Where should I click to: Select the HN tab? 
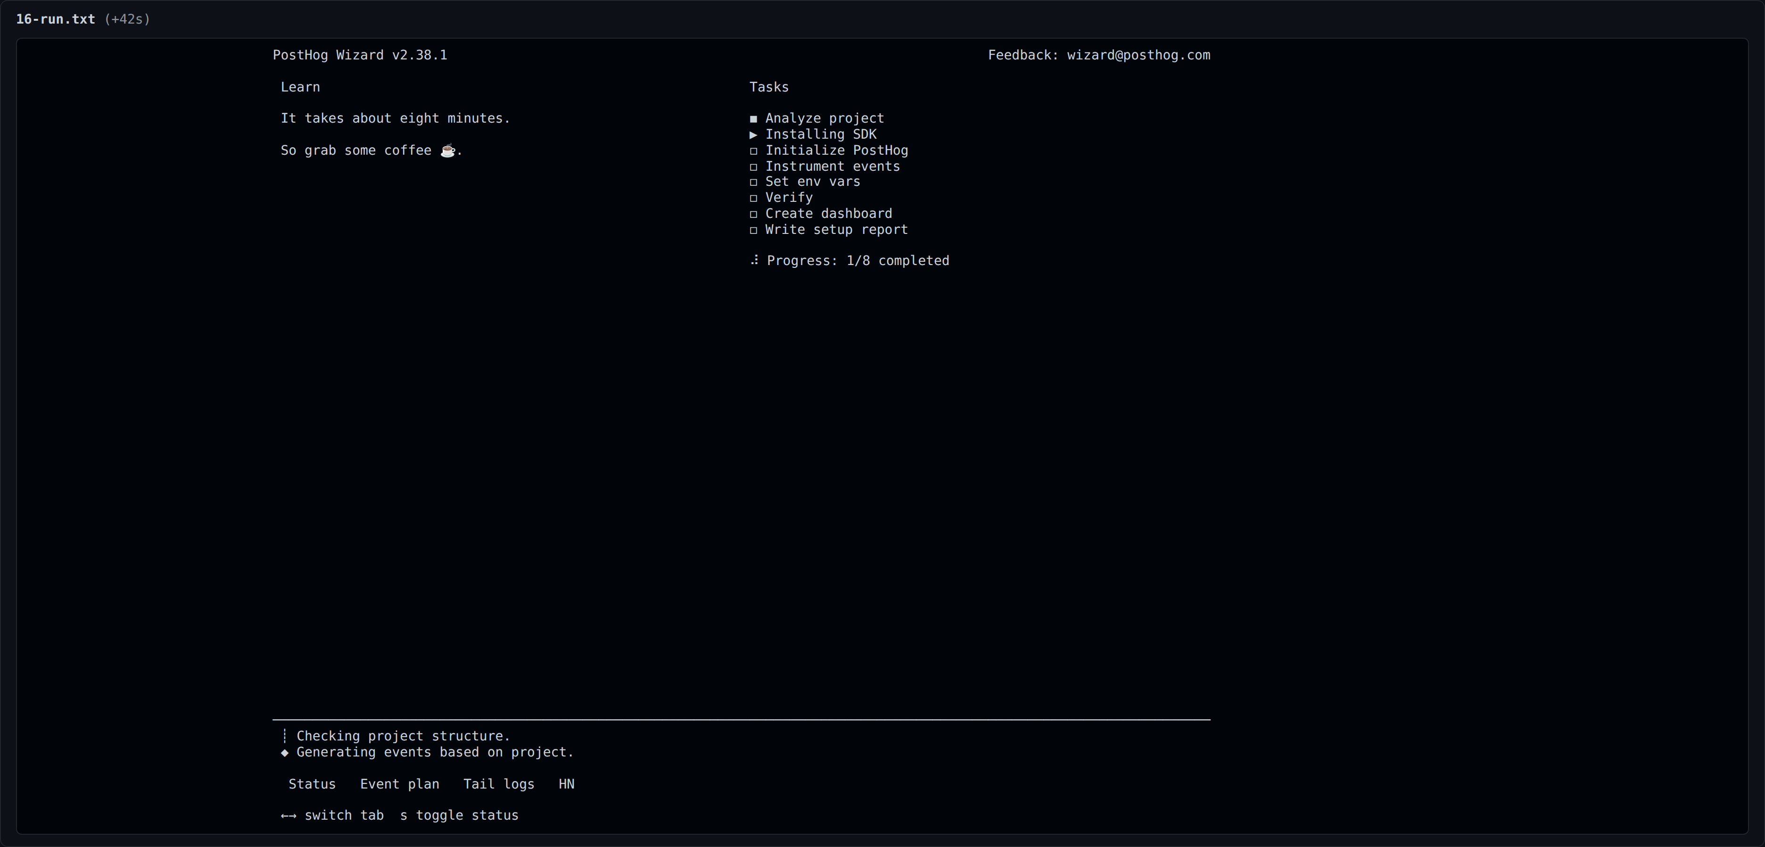click(x=567, y=784)
